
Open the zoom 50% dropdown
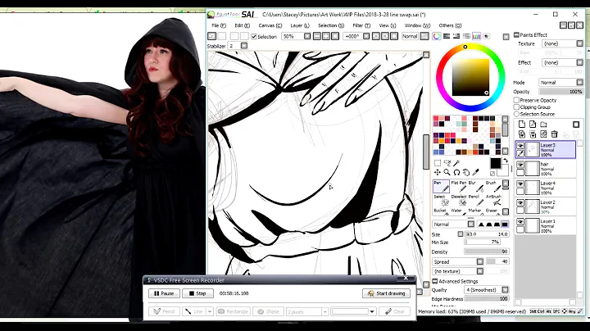(x=307, y=36)
